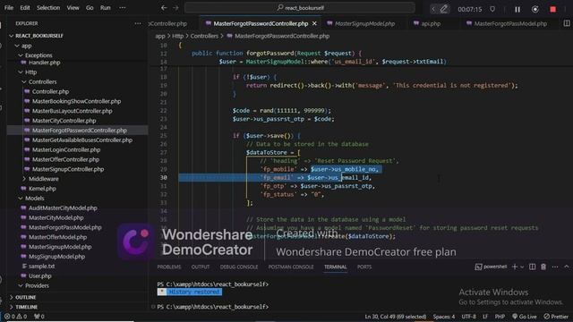This screenshot has height=322, width=573.
Task: Split the terminal
Action: tap(533, 267)
